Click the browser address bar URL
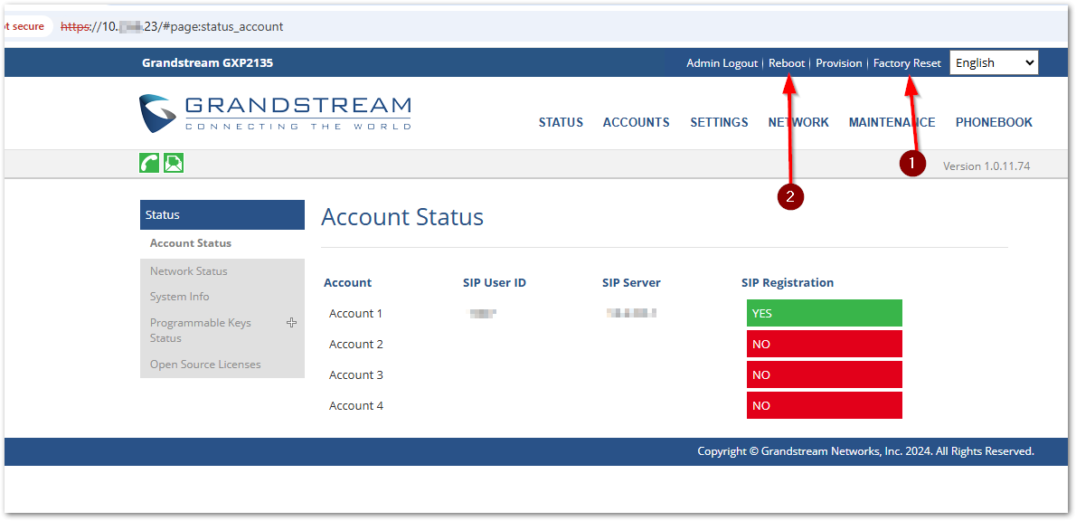The height and width of the screenshot is (521, 1076). point(172,27)
